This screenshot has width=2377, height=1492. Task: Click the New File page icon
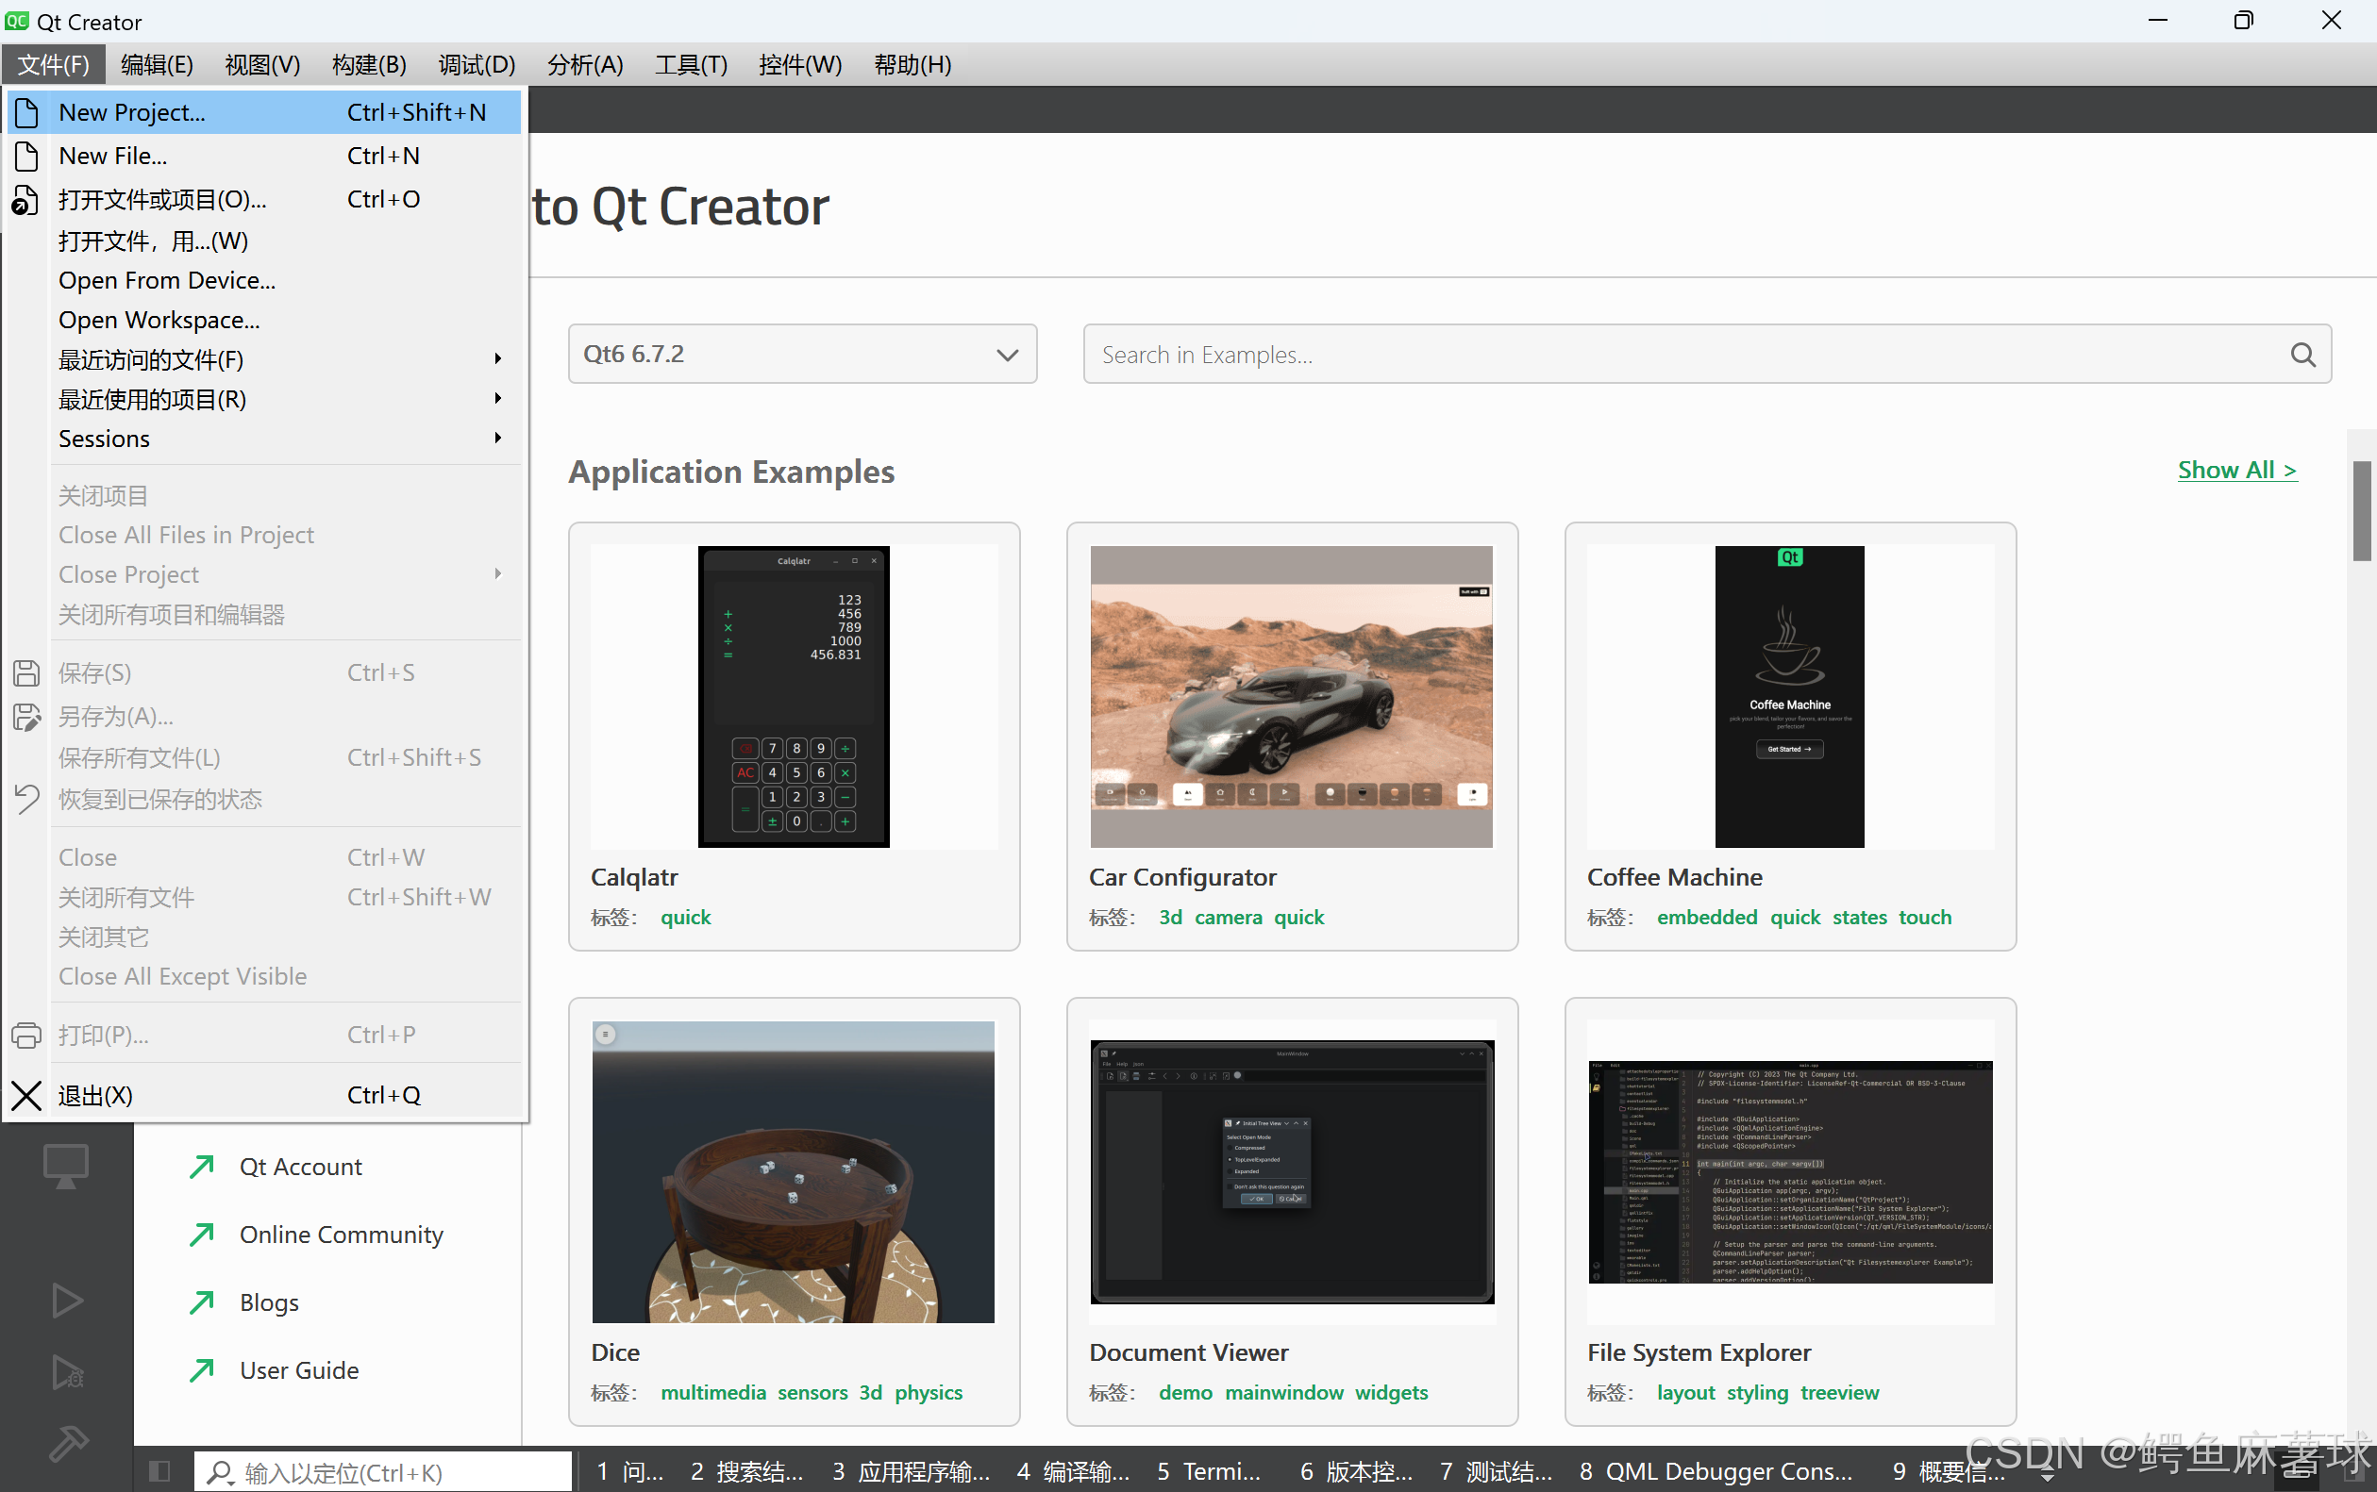click(x=26, y=156)
